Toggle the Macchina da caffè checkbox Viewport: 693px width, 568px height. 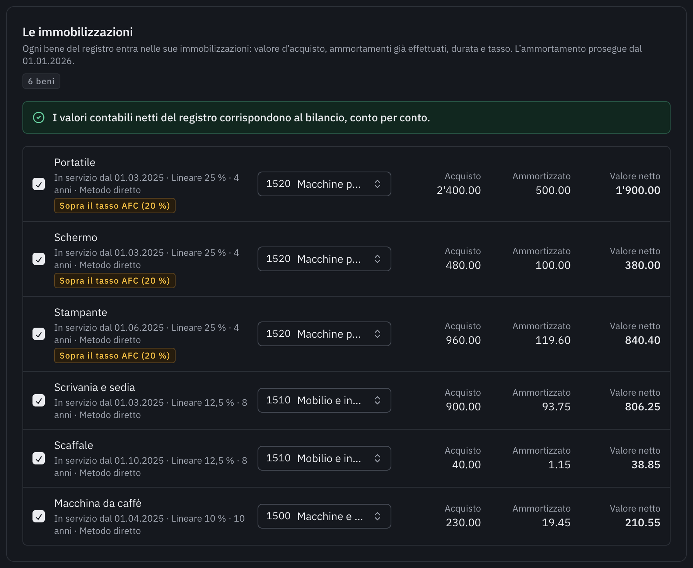[39, 516]
